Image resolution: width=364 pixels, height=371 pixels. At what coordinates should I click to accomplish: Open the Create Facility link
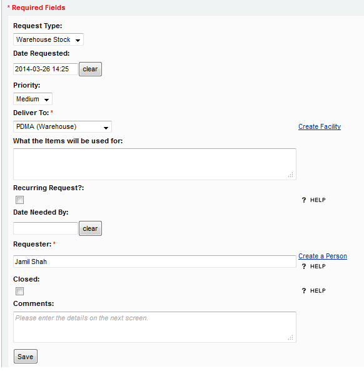(320, 126)
